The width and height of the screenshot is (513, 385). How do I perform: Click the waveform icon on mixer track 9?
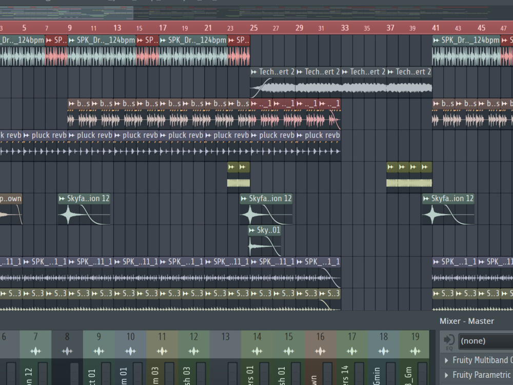(x=99, y=351)
